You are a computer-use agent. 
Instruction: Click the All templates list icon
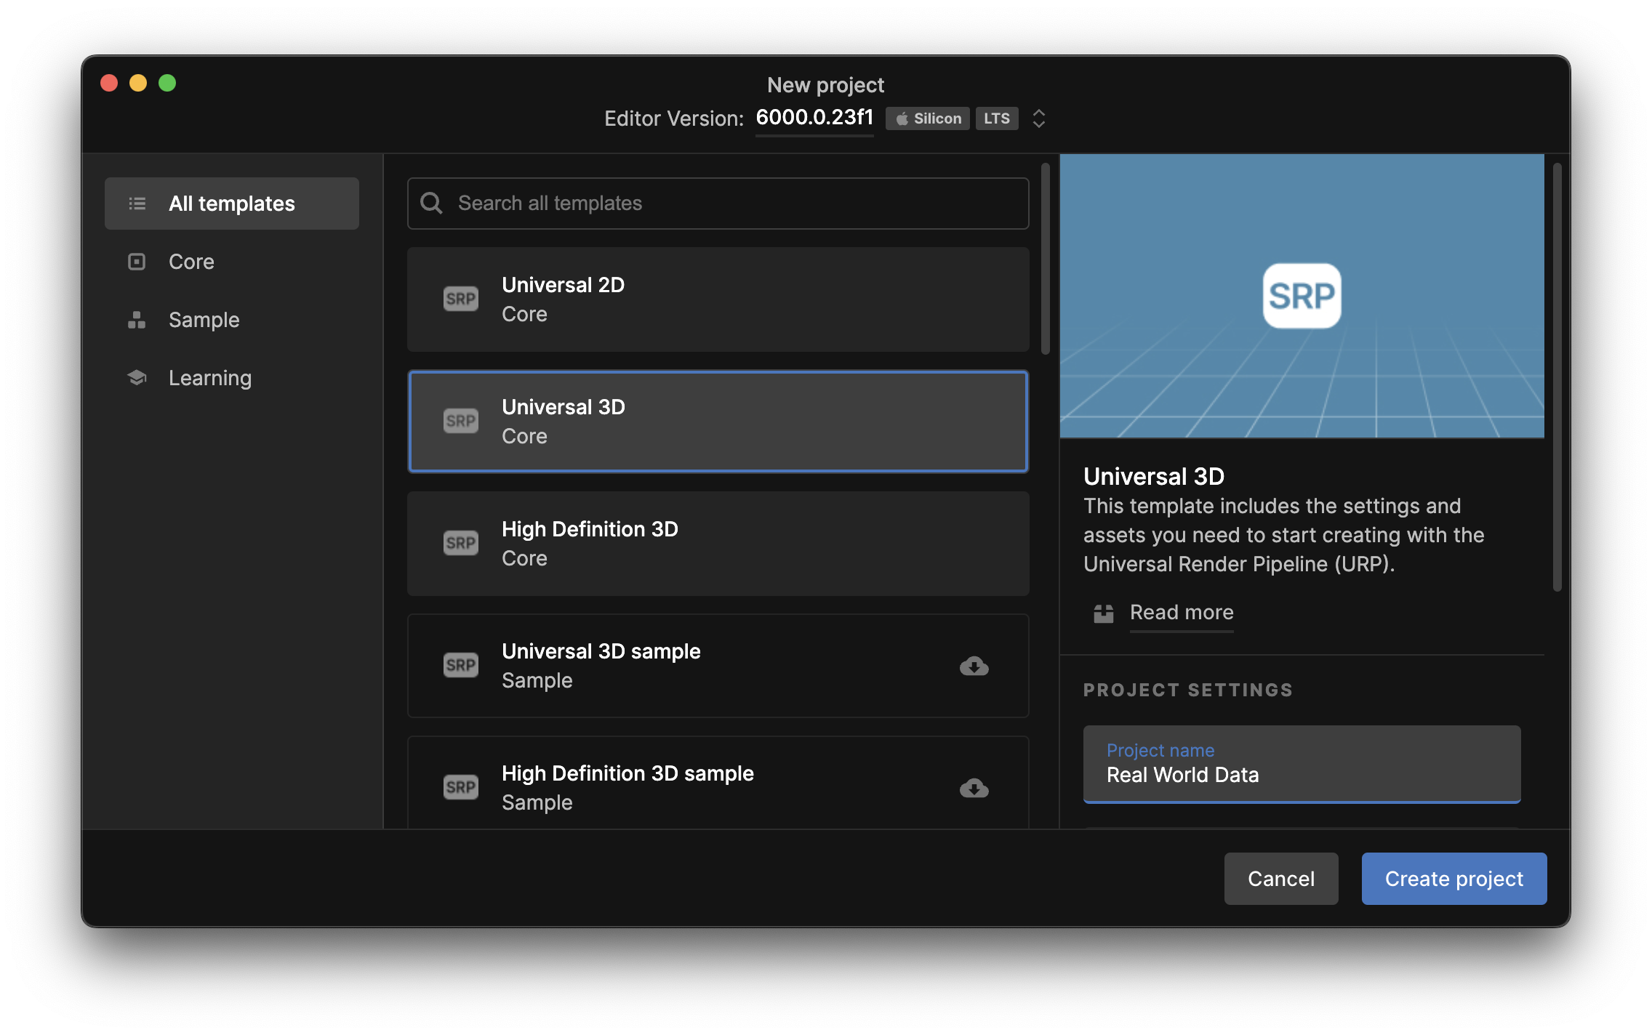click(137, 204)
